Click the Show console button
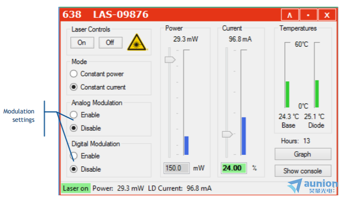Viewport: 344px width, 199px height. 303,171
